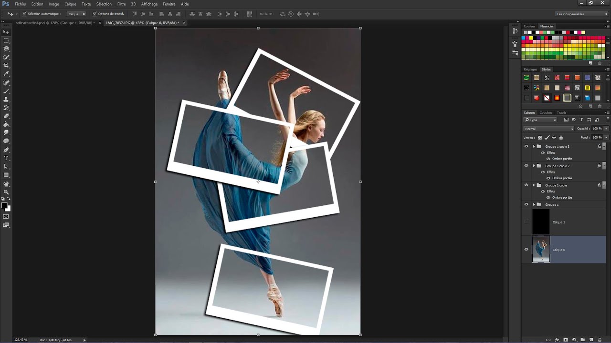Screen dimensions: 611x343
Task: Select the History Brush tool
Action: (x=6, y=108)
